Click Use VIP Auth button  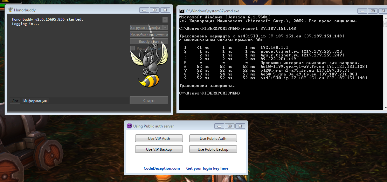coord(159,138)
